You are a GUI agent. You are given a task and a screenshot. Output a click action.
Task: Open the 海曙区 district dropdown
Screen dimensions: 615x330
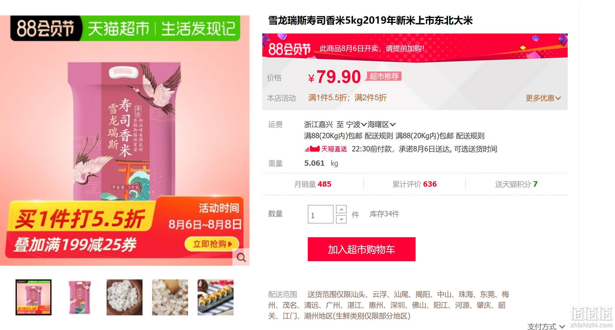tap(381, 124)
